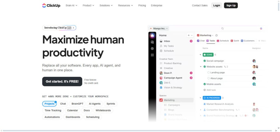Open the Market Research Analysis task
The width and height of the screenshot is (280, 132).
(x=220, y=104)
